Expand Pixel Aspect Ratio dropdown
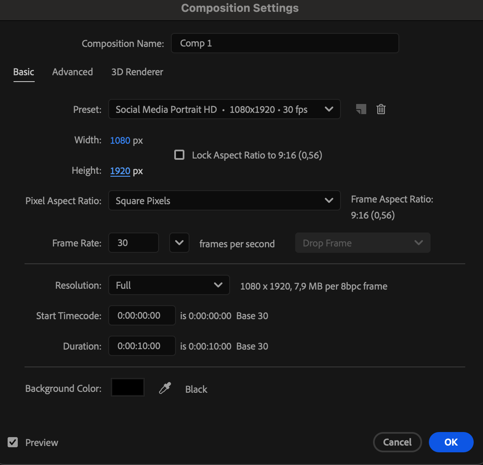 pyautogui.click(x=224, y=201)
